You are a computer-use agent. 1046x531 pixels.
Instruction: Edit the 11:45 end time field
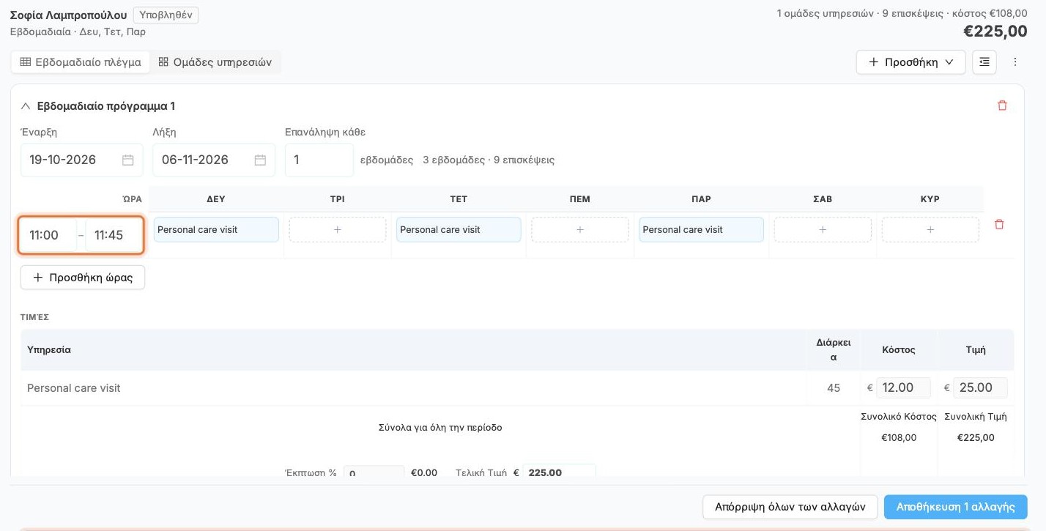point(114,235)
